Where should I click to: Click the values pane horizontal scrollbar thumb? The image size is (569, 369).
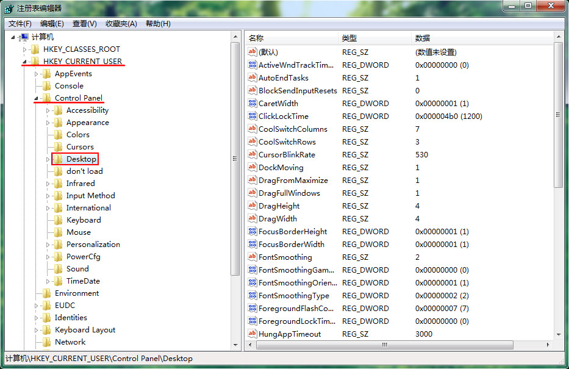point(385,345)
